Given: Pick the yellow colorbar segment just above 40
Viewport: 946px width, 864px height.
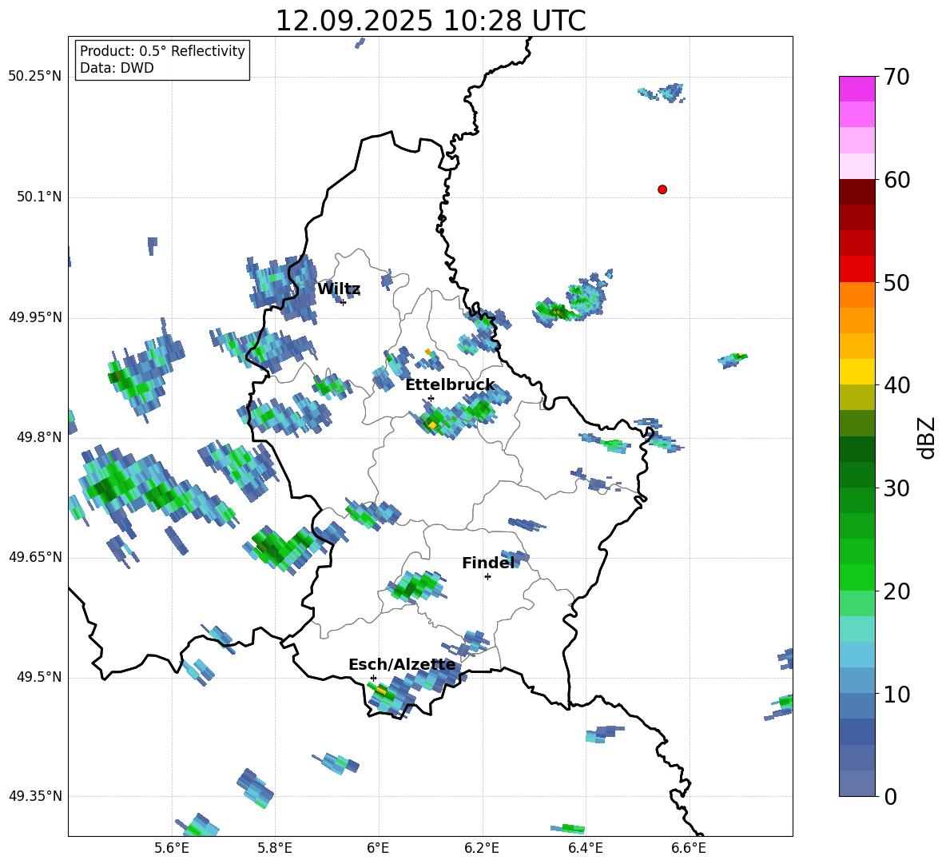Looking at the screenshot, I should [x=857, y=372].
